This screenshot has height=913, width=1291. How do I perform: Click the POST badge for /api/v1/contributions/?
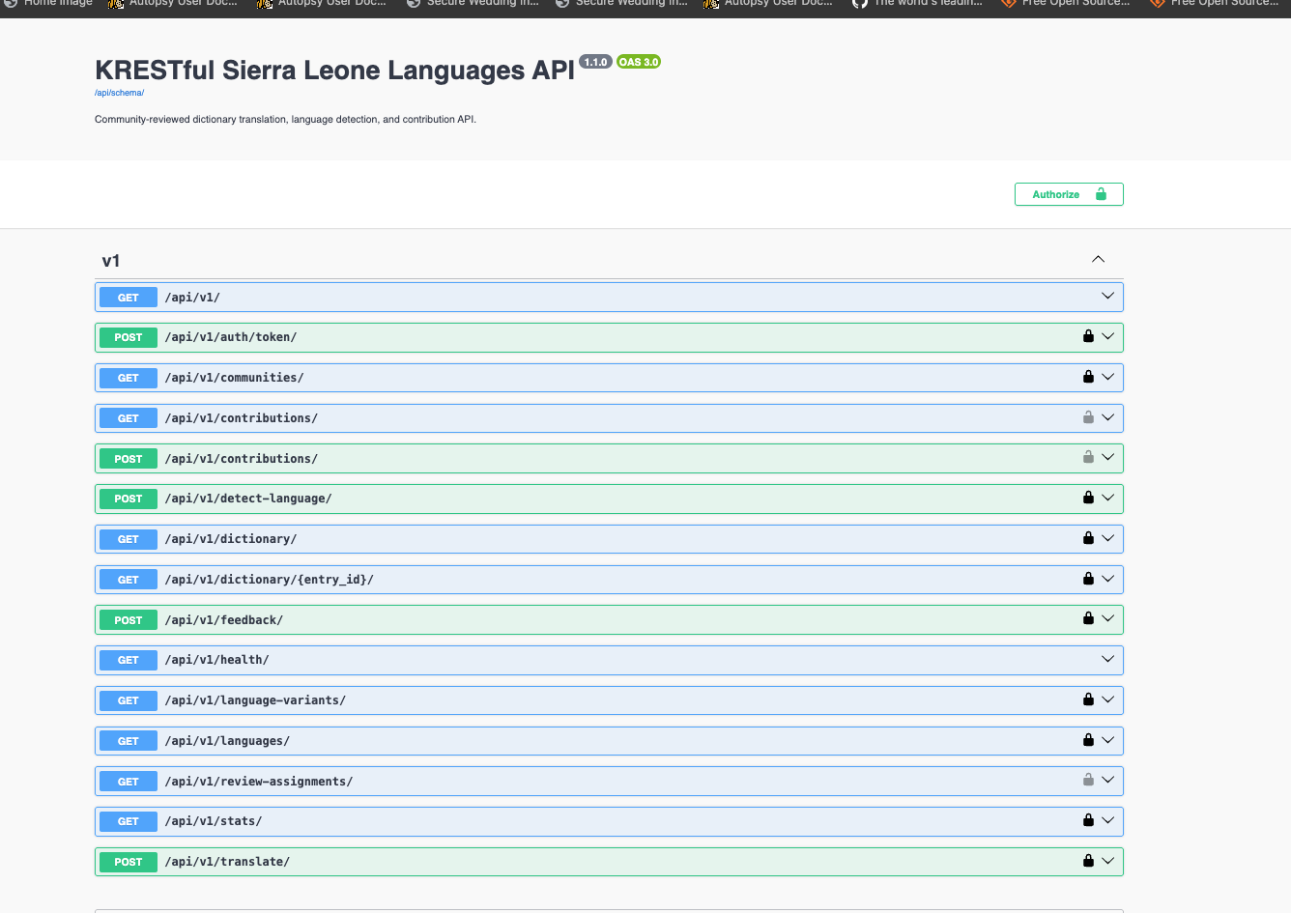(129, 459)
